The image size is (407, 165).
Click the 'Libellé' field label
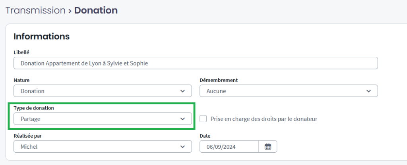pos(21,52)
